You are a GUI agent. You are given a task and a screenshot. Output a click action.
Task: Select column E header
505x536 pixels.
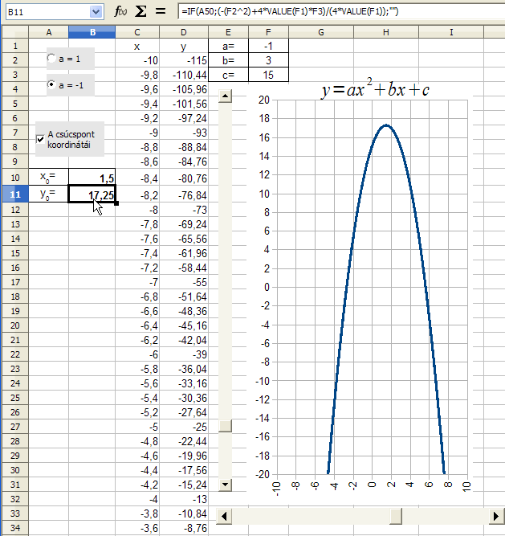pyautogui.click(x=228, y=32)
